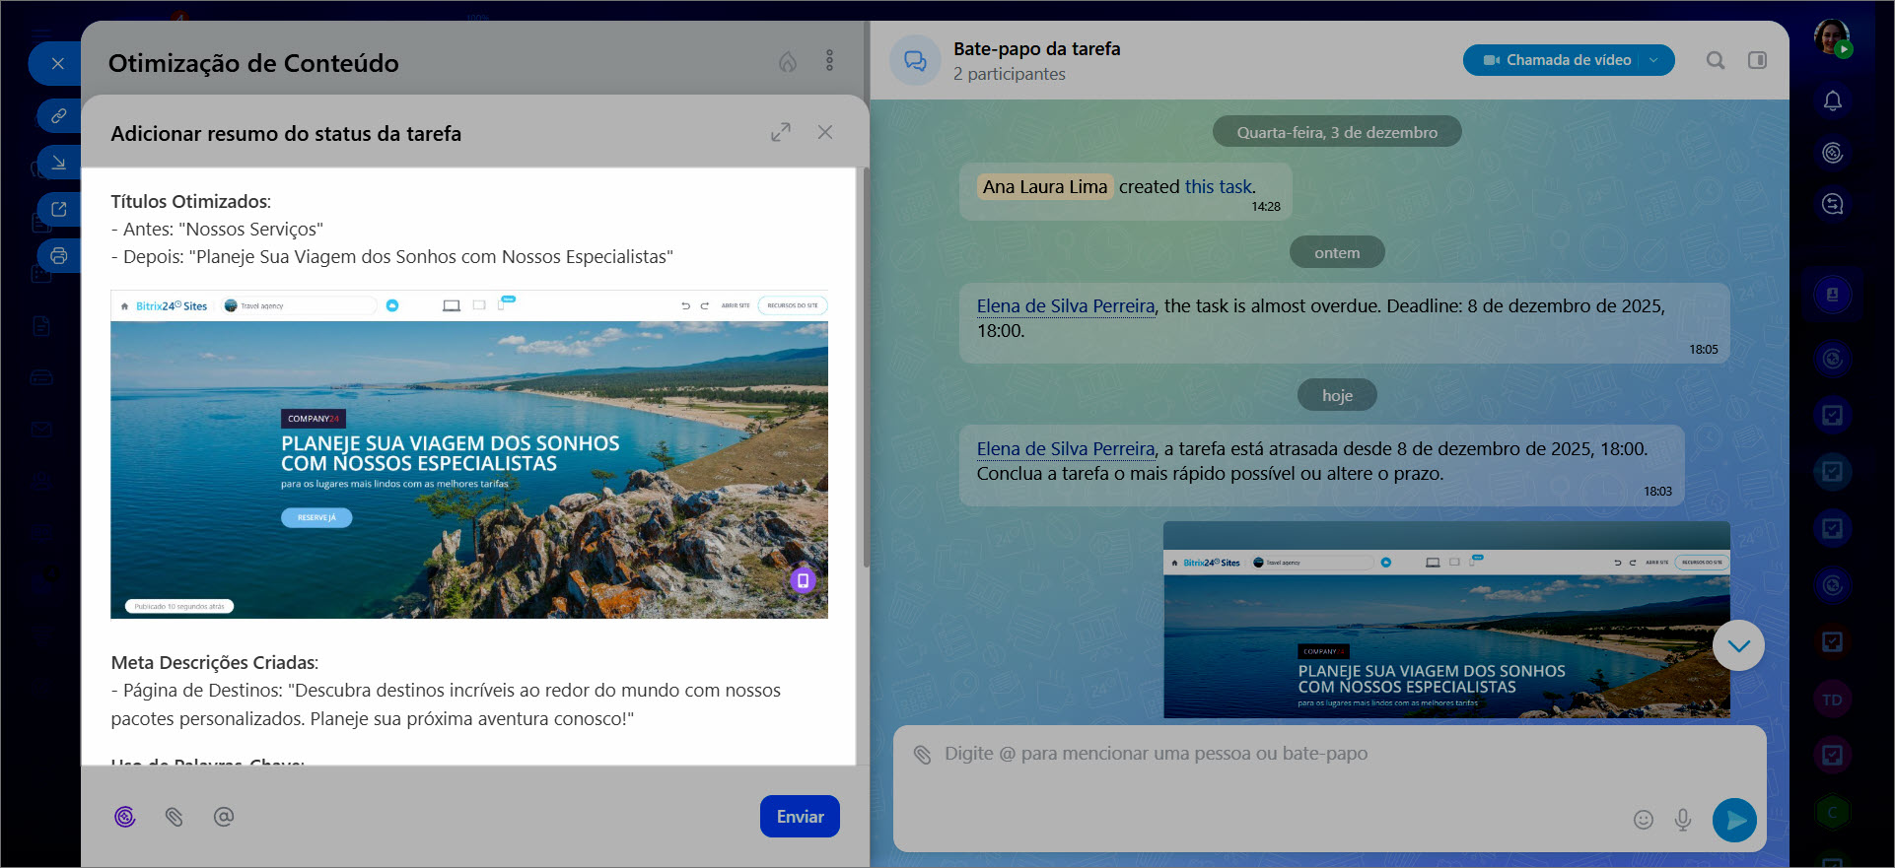Toggle the chat sidebar panel
The width and height of the screenshot is (1895, 868).
tap(1757, 60)
